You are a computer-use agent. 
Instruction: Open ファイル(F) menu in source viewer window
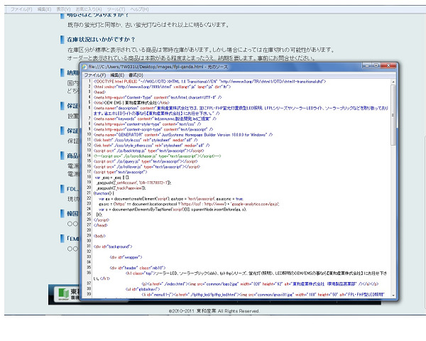point(95,75)
